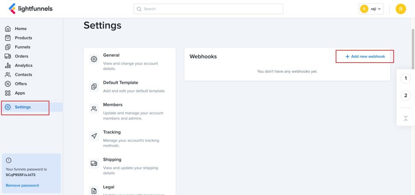
Task: Click the Products bag icon
Action: 8,38
